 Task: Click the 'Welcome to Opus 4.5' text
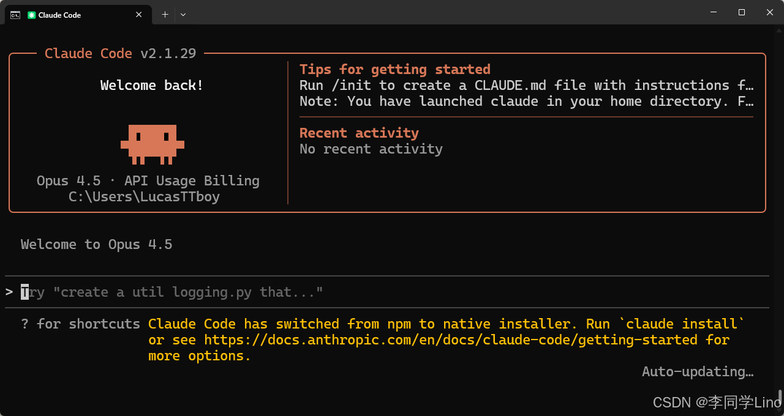[x=96, y=244]
